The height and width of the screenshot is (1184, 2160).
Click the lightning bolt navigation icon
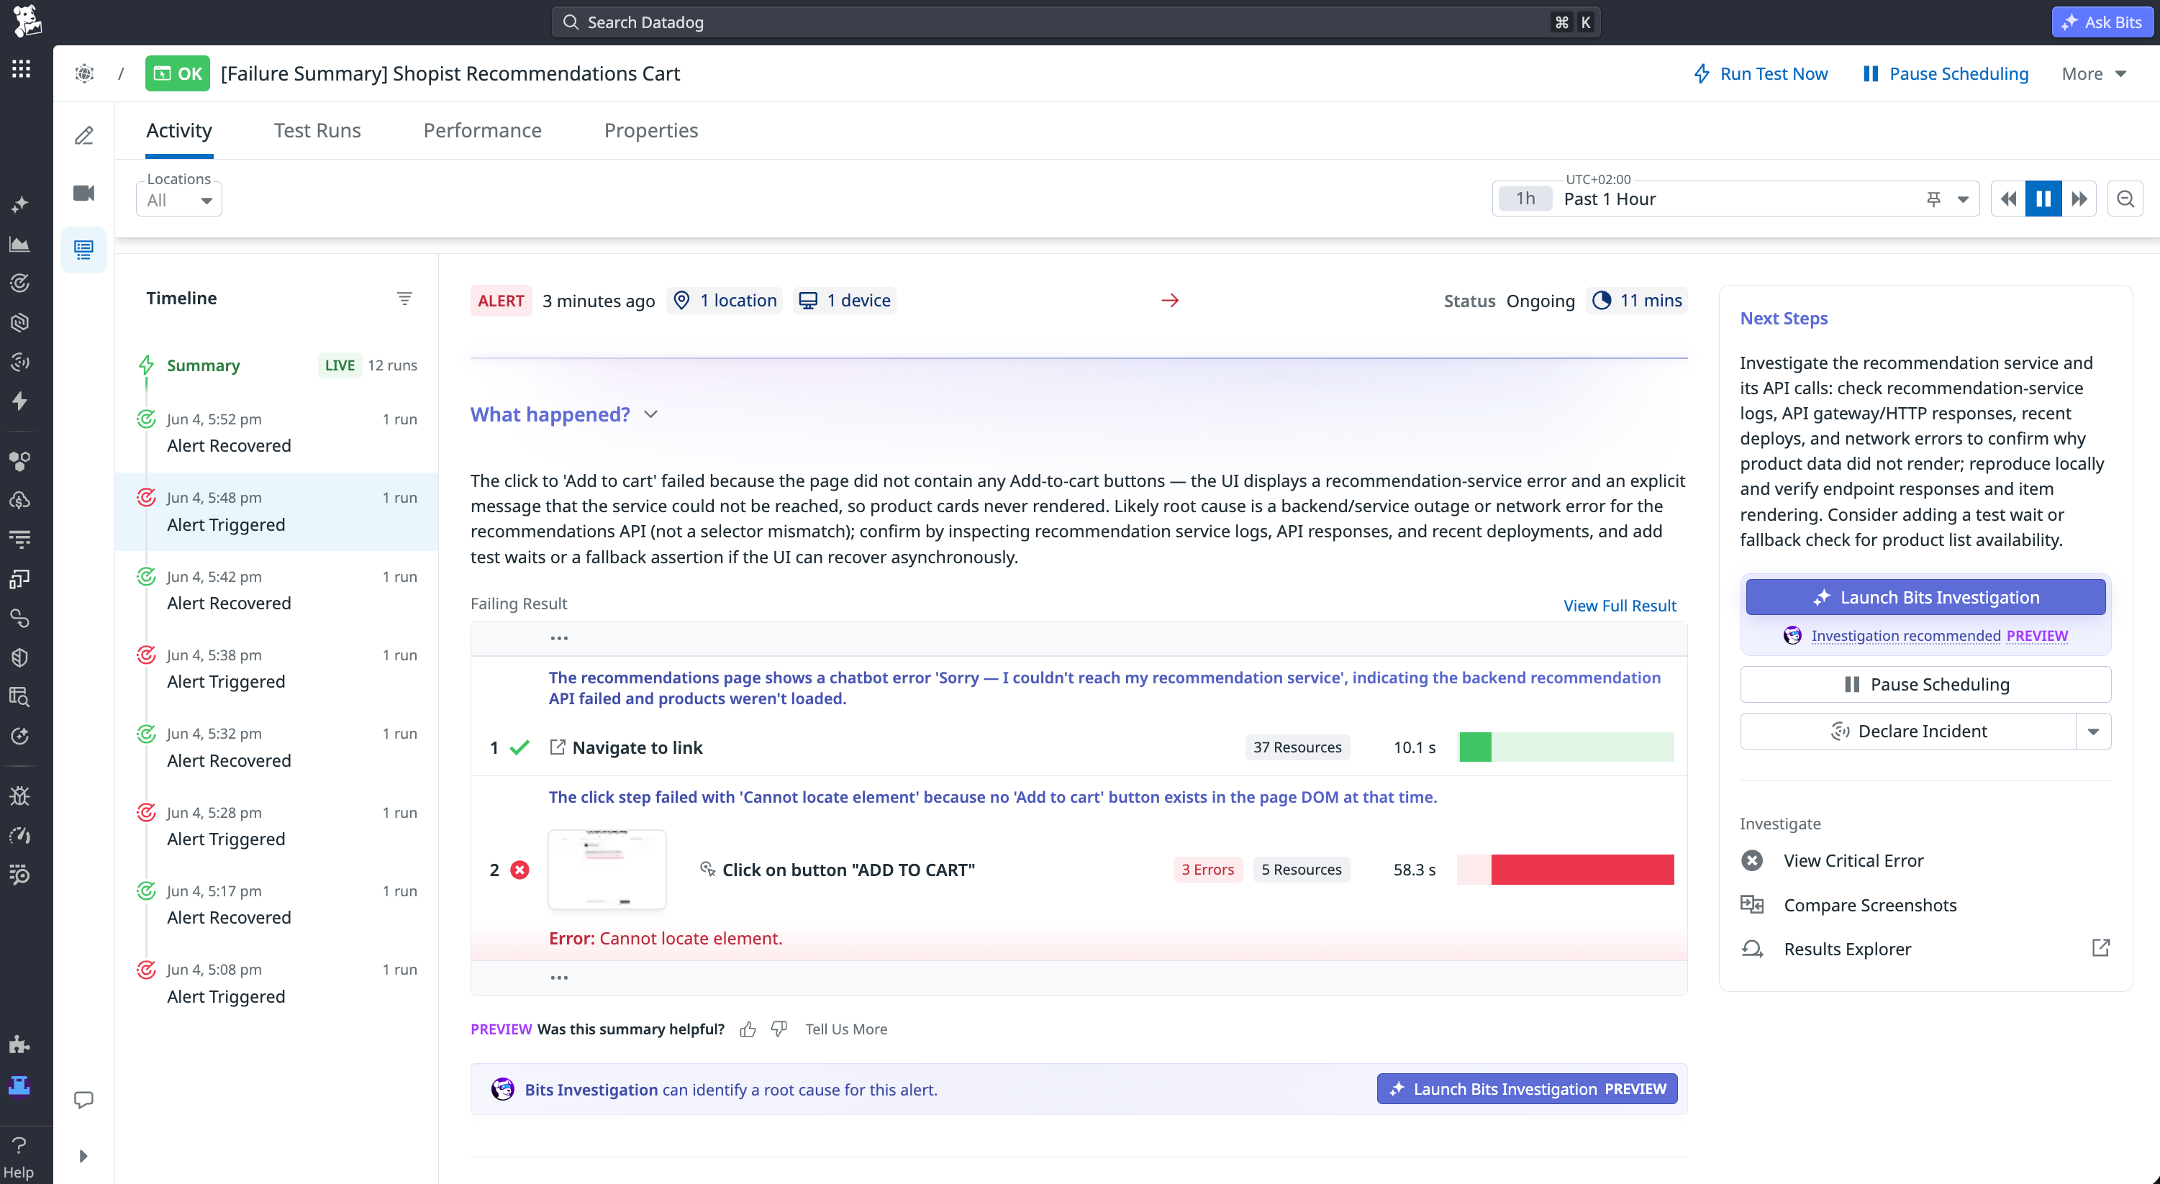[19, 401]
